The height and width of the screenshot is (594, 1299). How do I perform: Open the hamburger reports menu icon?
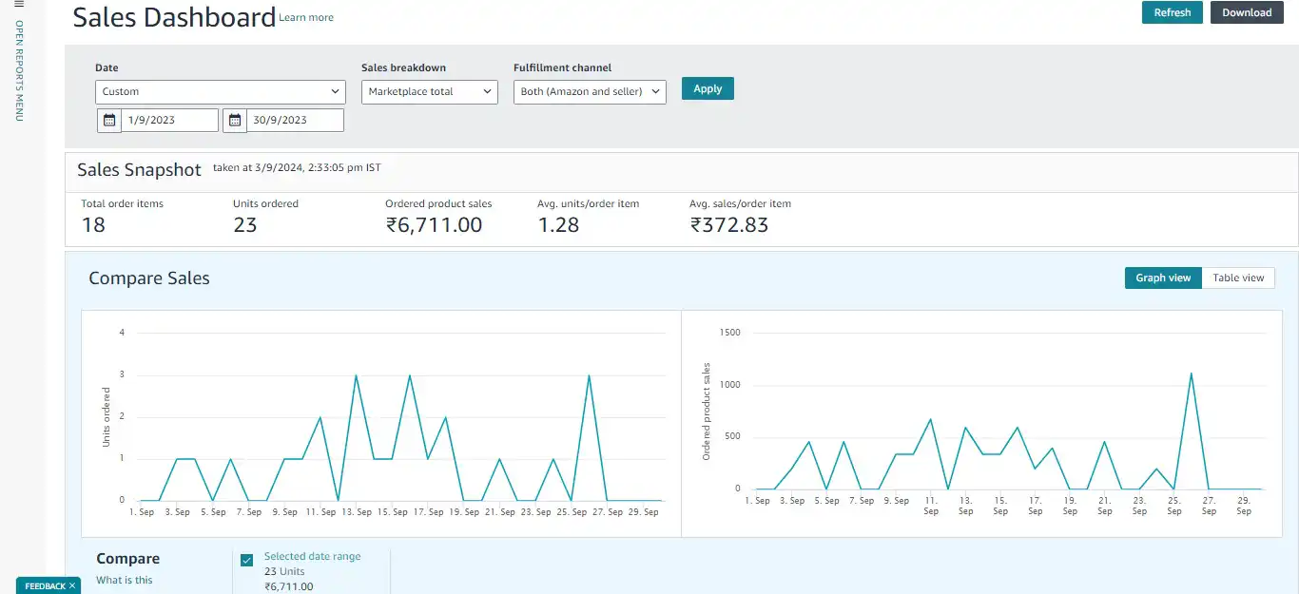[x=19, y=5]
